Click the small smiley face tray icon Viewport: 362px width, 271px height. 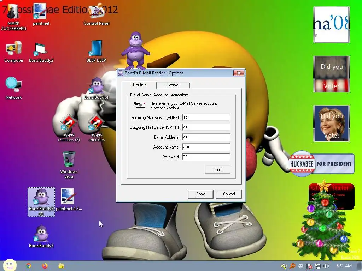[300, 266]
